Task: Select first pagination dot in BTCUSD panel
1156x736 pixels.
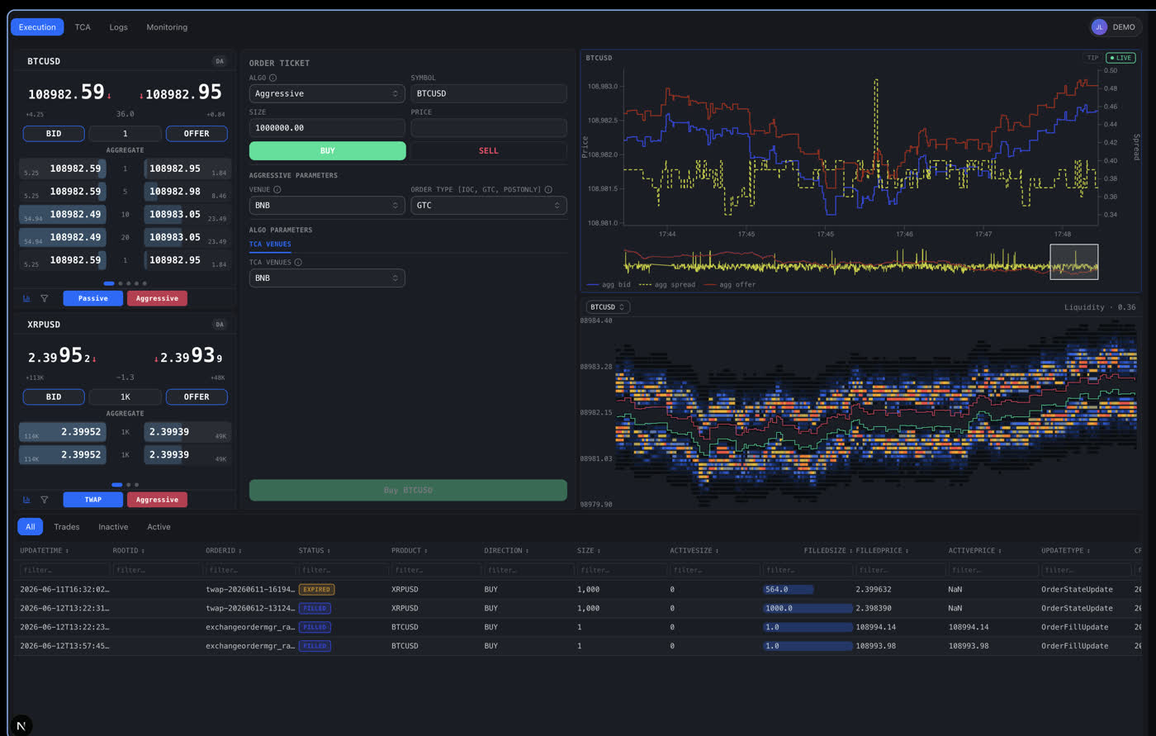Action: pyautogui.click(x=109, y=283)
